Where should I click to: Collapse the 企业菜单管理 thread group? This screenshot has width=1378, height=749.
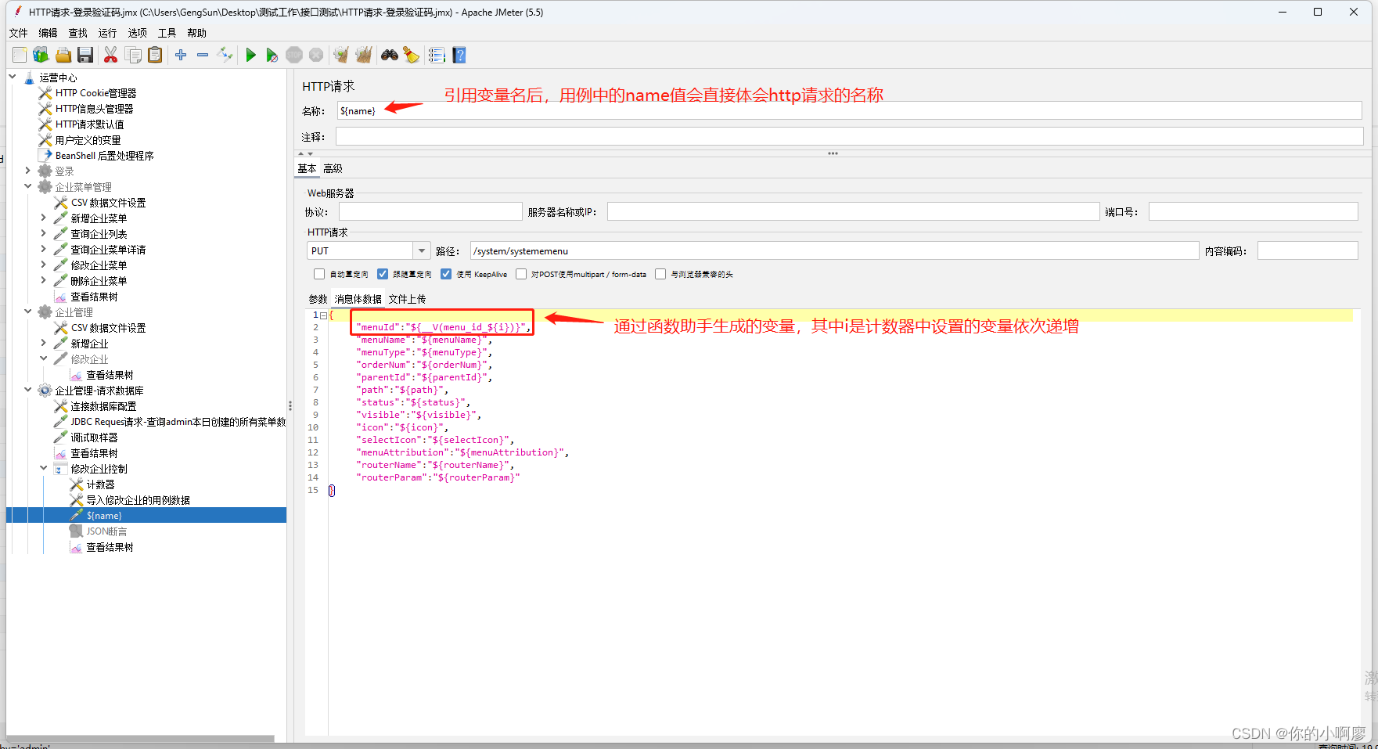[28, 186]
